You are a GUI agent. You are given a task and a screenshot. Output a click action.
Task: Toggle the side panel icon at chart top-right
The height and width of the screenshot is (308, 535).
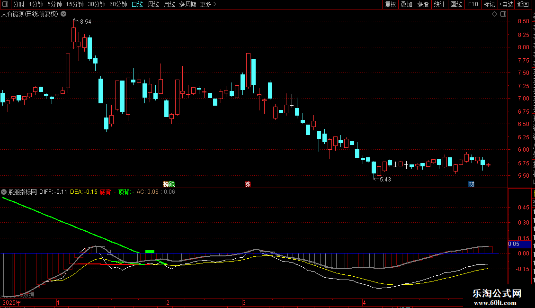[x=503, y=14]
